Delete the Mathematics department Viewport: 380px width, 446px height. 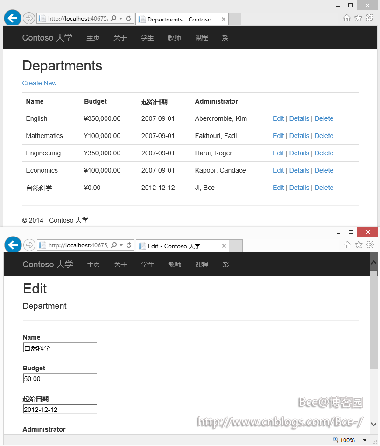coord(324,136)
